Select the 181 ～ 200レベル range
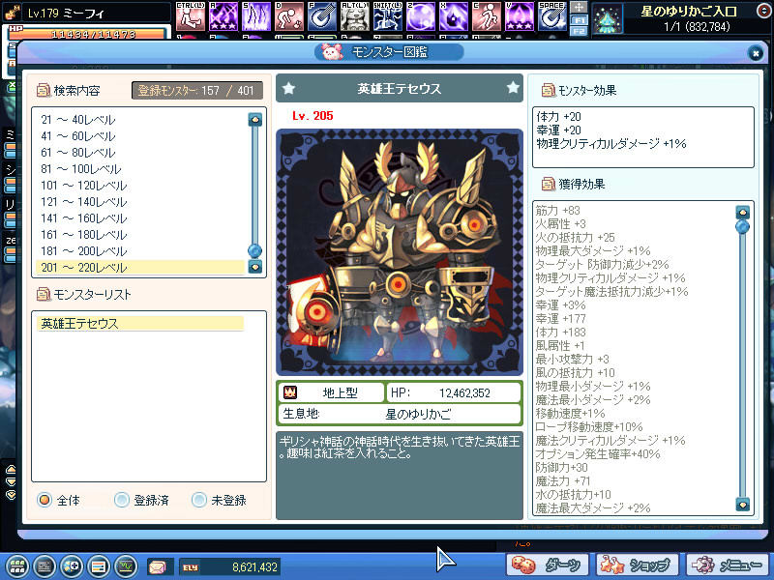 140,251
